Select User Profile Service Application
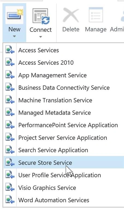This screenshot has height=209, width=124. click(64, 175)
